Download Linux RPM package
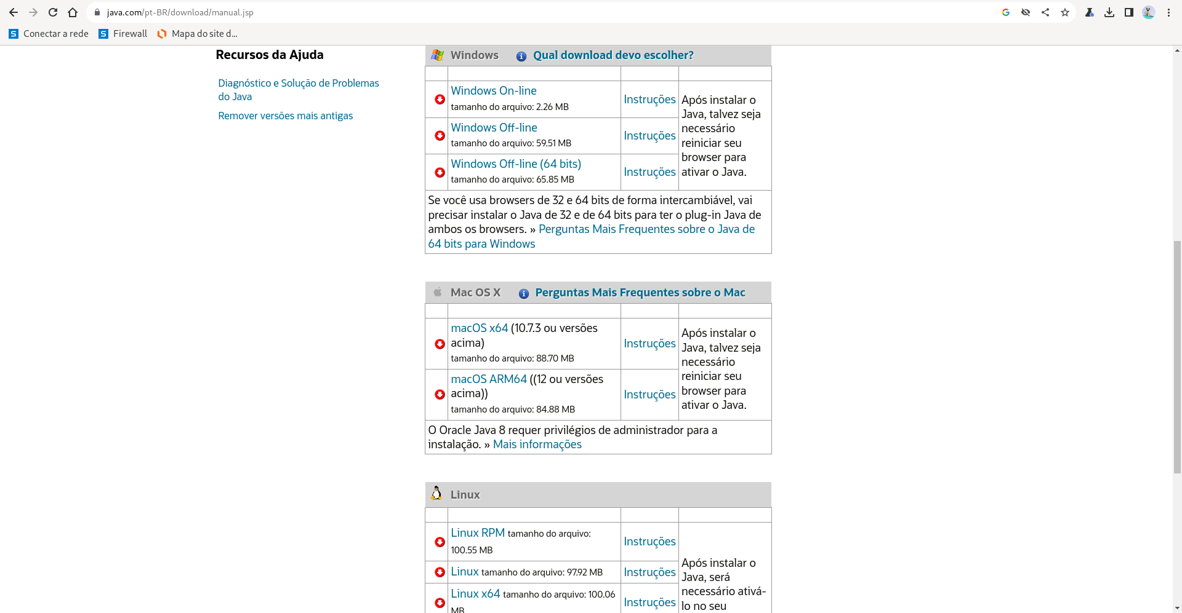The height and width of the screenshot is (613, 1182). [x=478, y=533]
